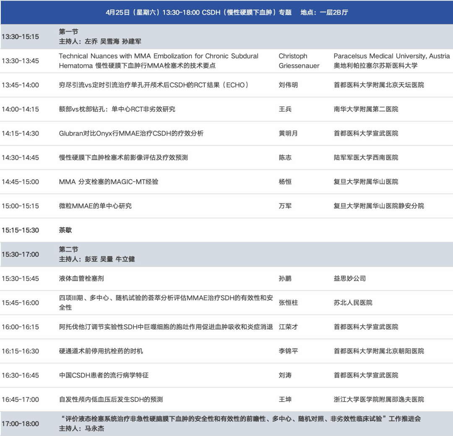
Task: Click 浙江大学医学院附属邵逸夫医院 affiliation
Action: 379,400
